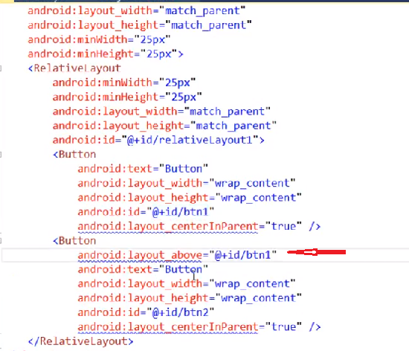Click btn2 button's android:layout_height="wrap_content" line

(190, 297)
